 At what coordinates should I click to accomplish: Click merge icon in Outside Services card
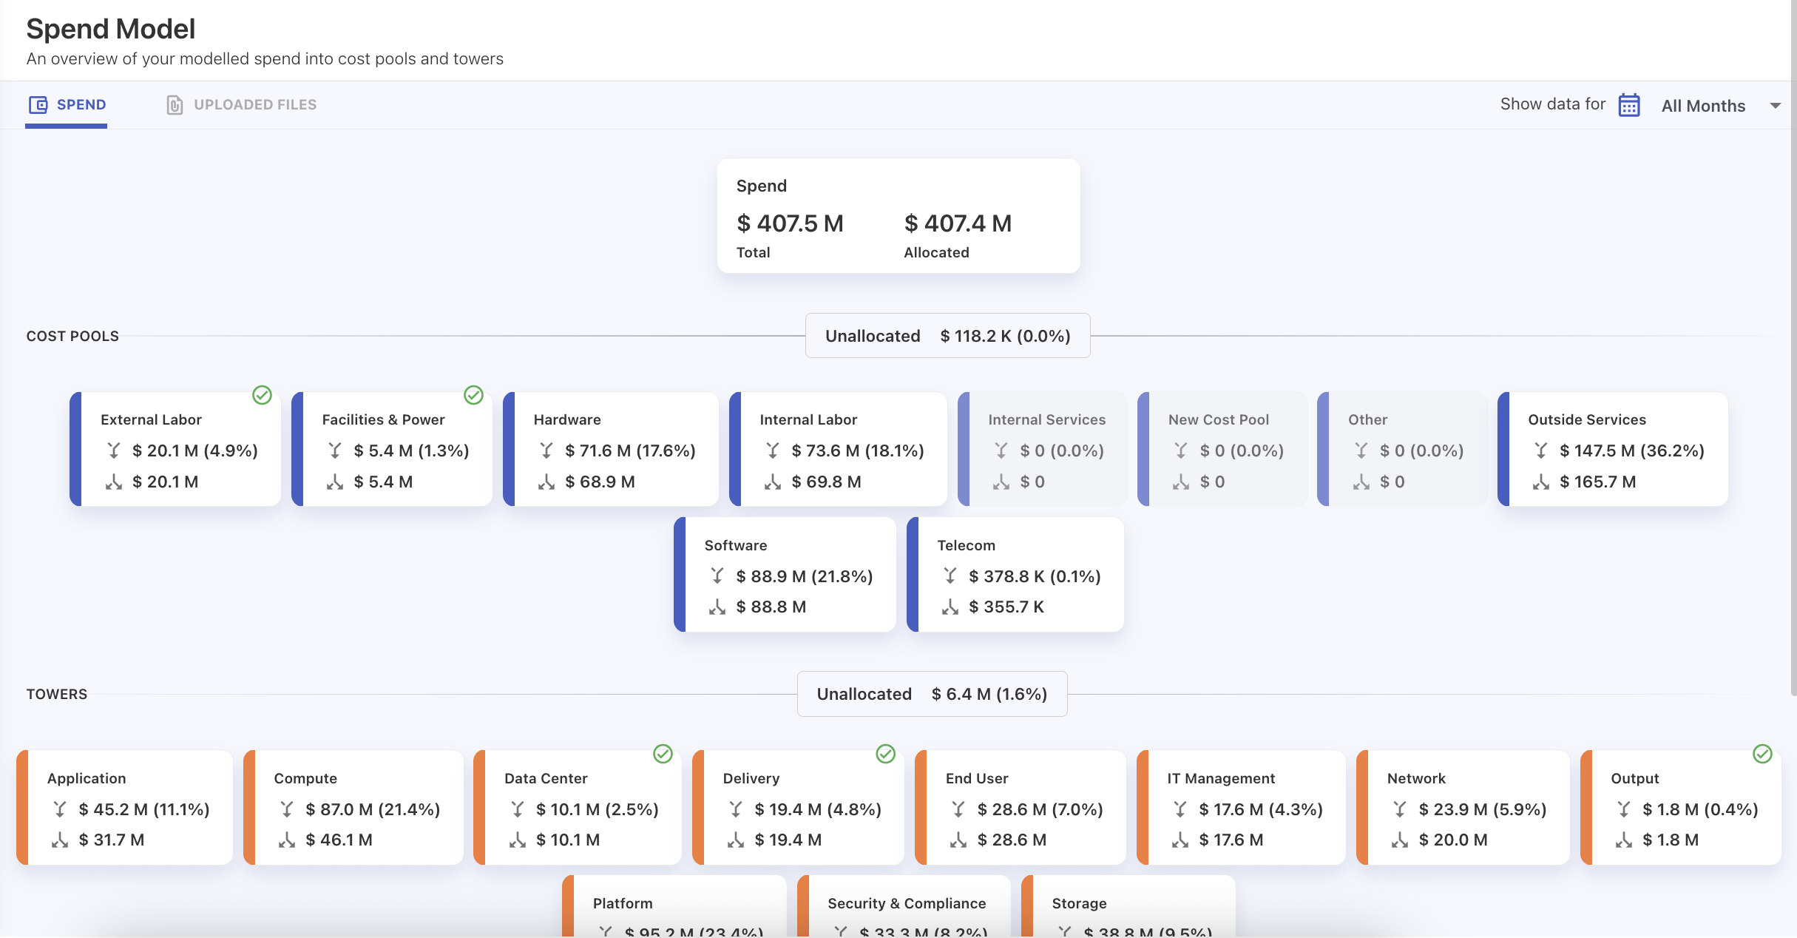pos(1540,451)
